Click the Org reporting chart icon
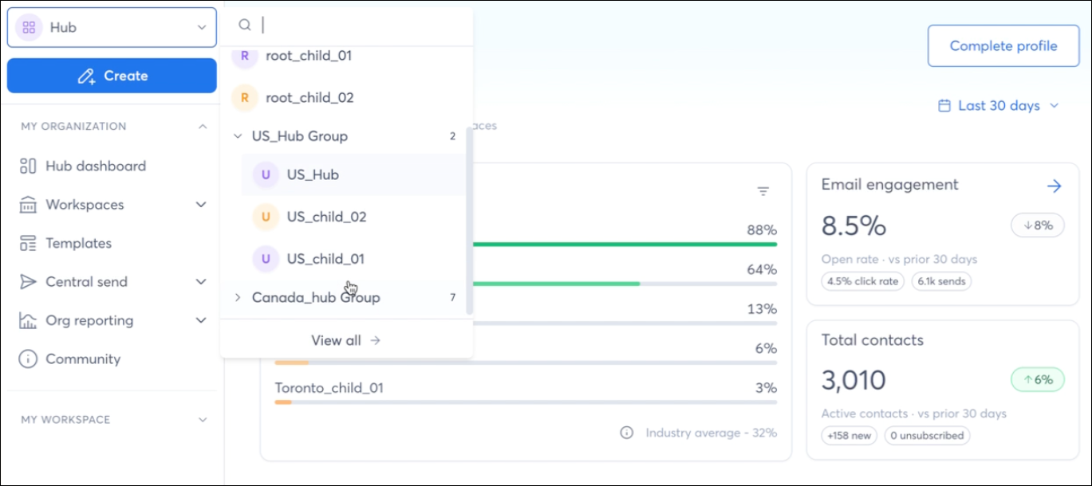 [28, 320]
